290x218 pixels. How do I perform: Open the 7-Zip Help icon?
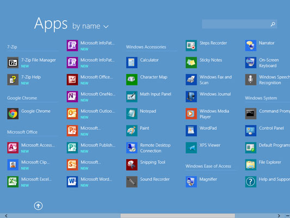[13, 80]
